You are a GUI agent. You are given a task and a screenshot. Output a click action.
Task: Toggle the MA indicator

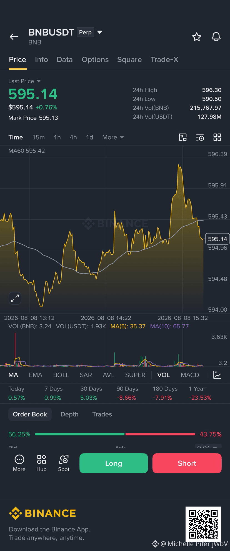click(x=13, y=375)
